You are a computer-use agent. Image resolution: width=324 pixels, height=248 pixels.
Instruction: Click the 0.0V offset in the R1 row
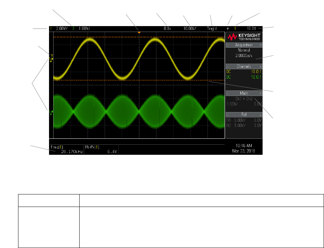258,120
